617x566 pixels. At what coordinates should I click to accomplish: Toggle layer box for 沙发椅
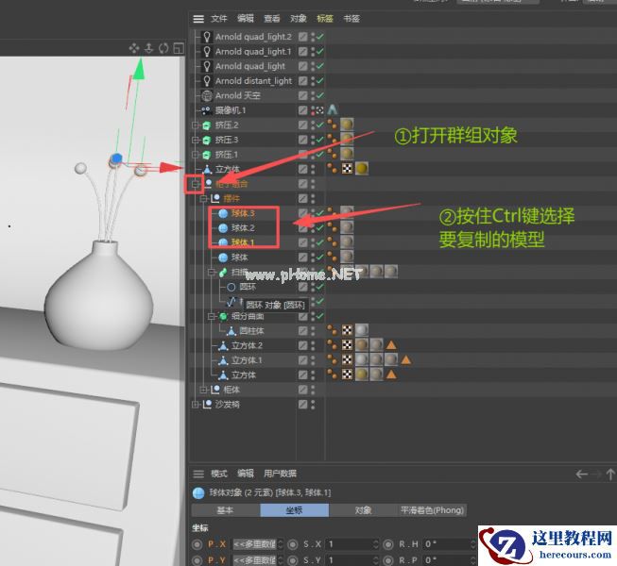[302, 404]
